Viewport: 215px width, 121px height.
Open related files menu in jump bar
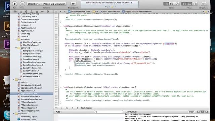(x=55, y=11)
